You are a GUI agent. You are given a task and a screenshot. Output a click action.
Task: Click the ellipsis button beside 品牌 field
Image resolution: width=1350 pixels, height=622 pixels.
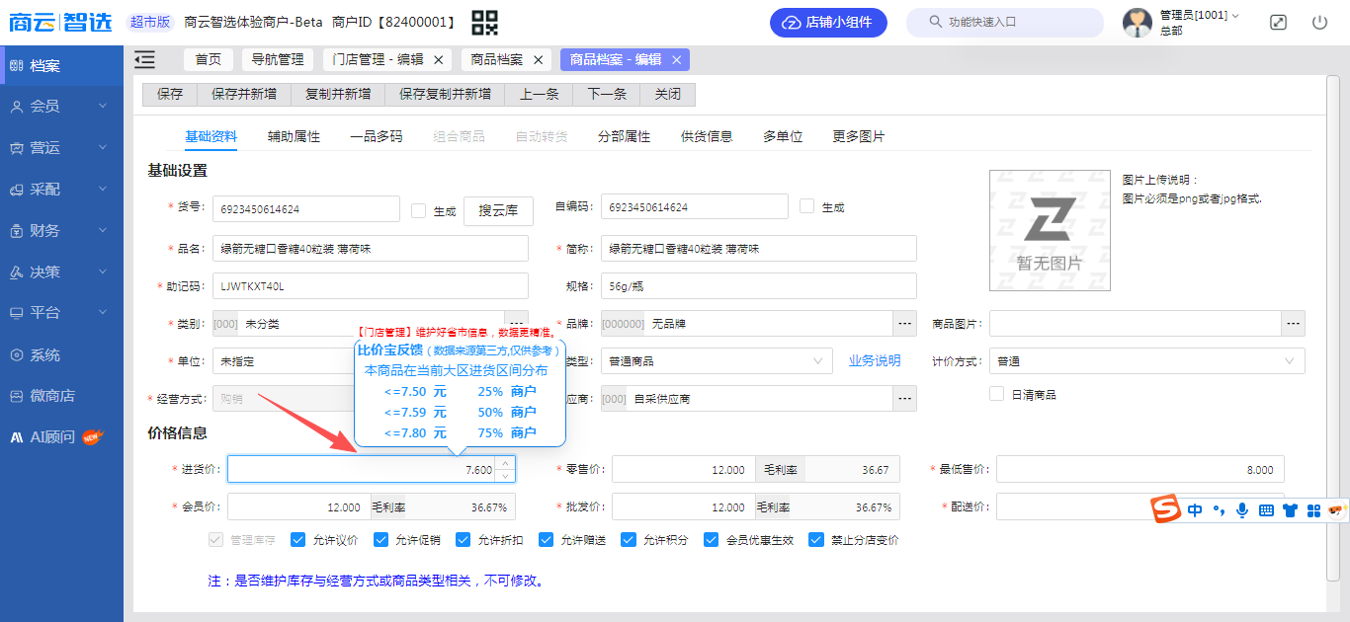click(x=904, y=324)
